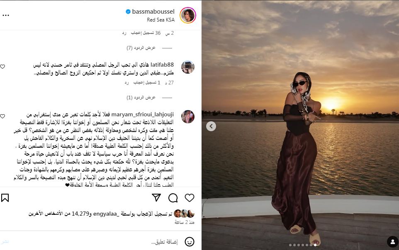Select the last carousel dot indicator
Screen dimensions: 399x250
point(315,245)
